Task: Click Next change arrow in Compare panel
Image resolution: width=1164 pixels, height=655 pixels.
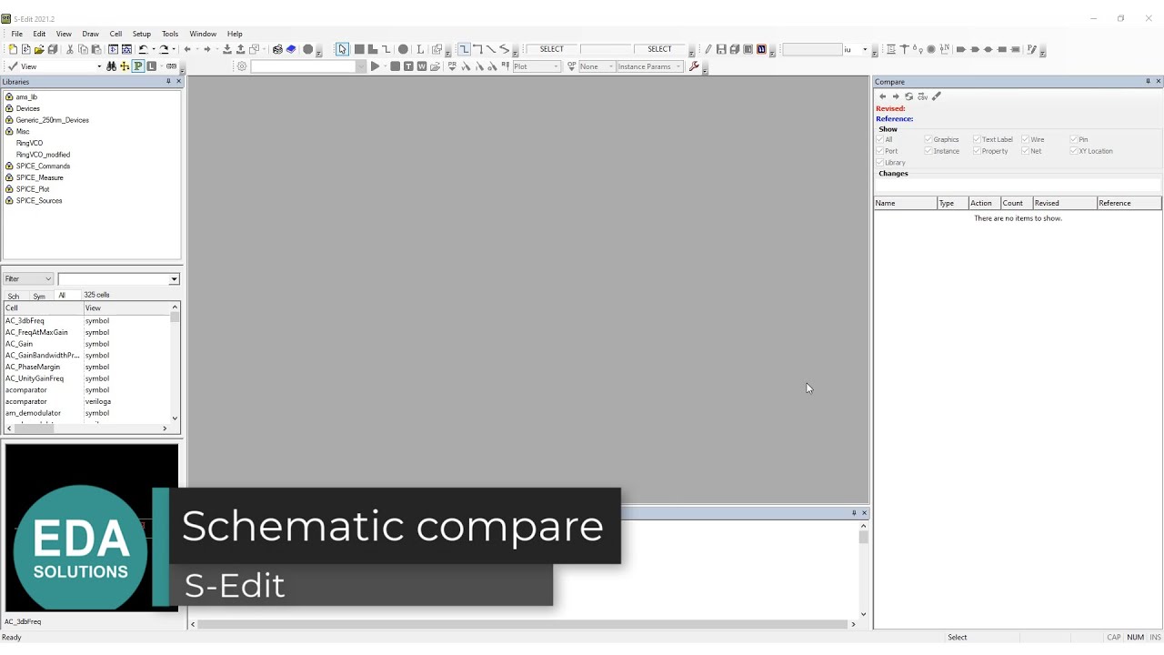Action: pyautogui.click(x=896, y=96)
